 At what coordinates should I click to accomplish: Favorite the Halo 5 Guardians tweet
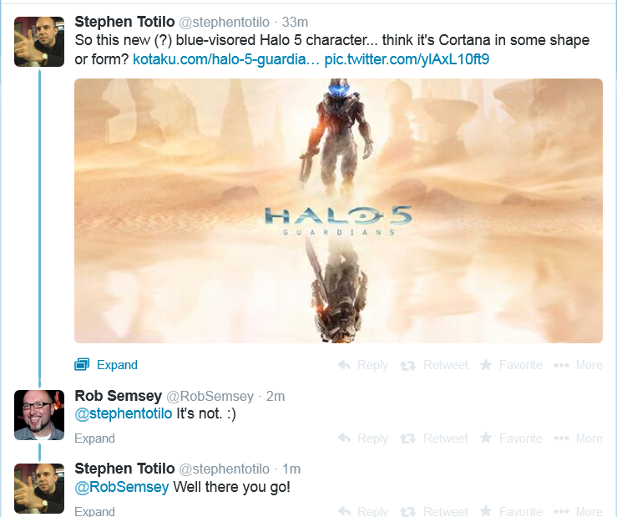(x=511, y=365)
